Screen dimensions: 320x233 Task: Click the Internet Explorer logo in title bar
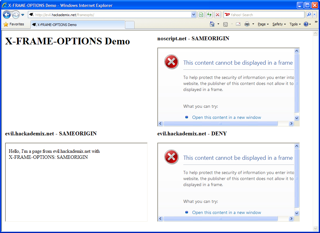click(x=4, y=5)
